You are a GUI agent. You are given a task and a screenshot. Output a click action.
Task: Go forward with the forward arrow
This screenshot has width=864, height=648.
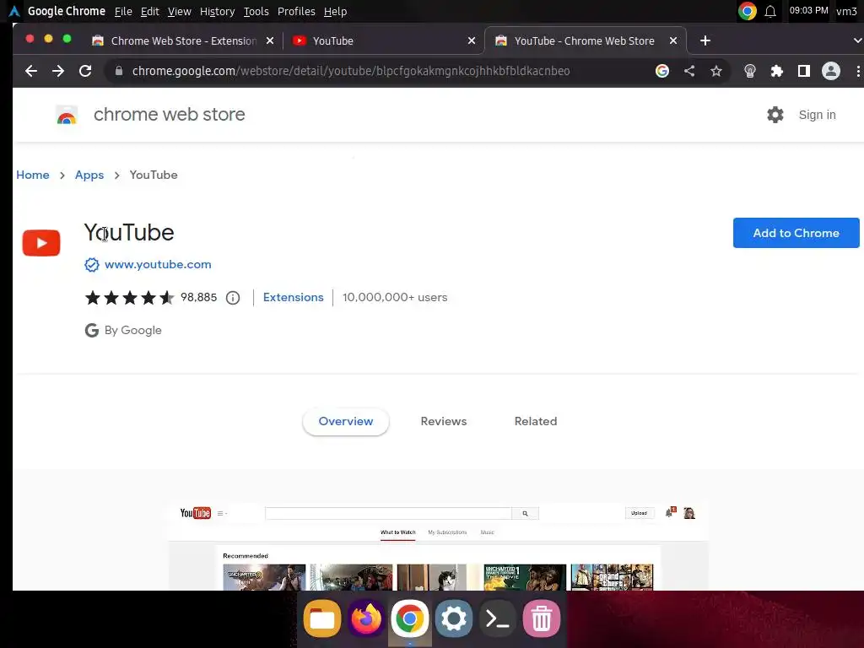coord(58,71)
